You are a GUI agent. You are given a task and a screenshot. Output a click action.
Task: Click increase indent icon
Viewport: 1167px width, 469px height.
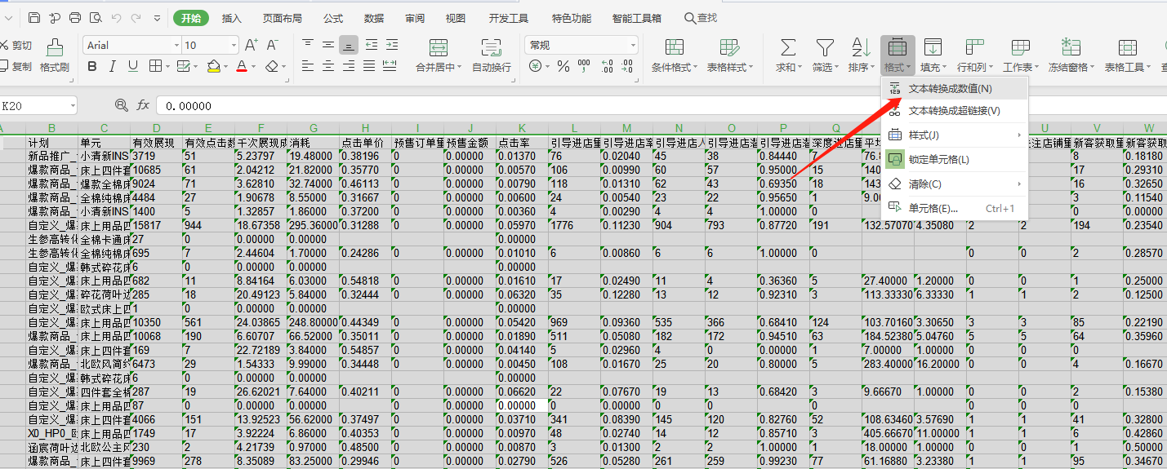pyautogui.click(x=392, y=45)
